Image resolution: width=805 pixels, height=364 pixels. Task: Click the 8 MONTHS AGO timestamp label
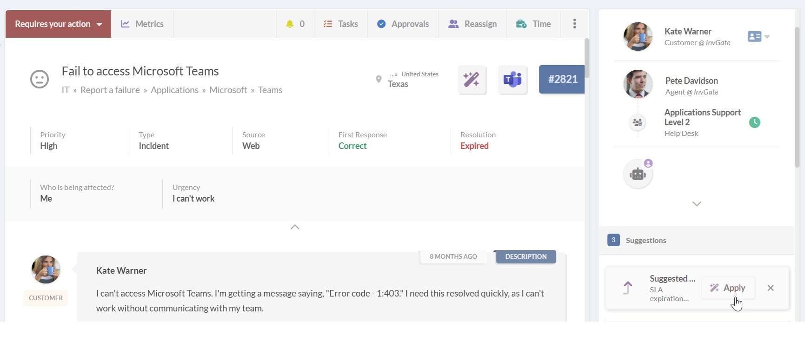[x=453, y=256]
